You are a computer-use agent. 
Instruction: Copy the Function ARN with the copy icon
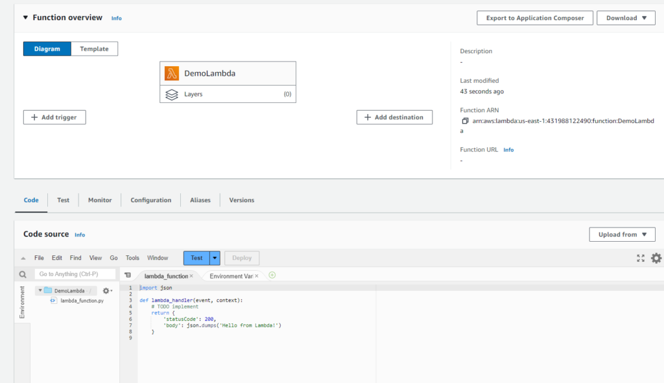pyautogui.click(x=465, y=121)
